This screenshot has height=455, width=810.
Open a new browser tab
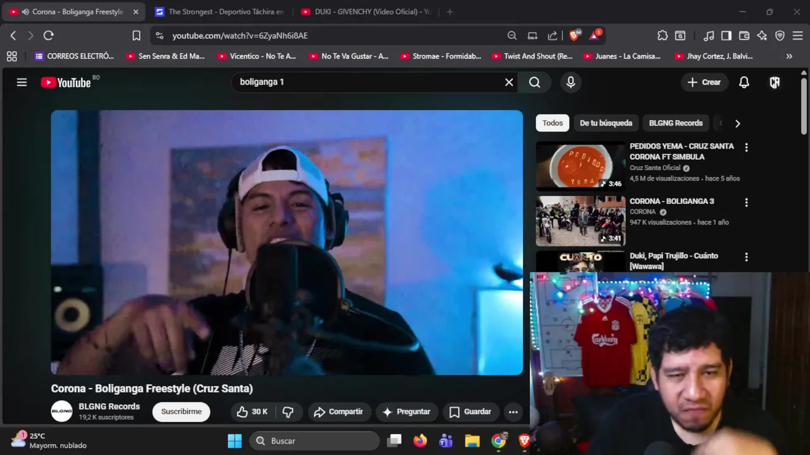coord(450,12)
